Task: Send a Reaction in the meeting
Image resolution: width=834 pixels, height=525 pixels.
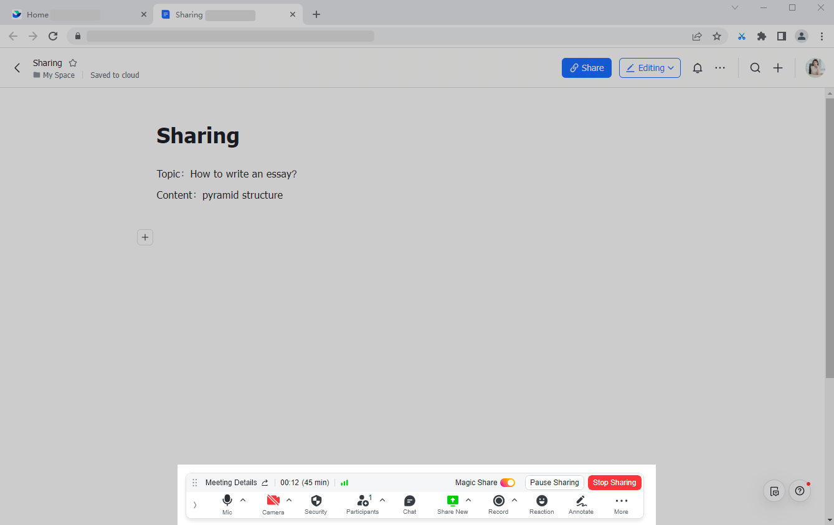Action: pyautogui.click(x=541, y=500)
